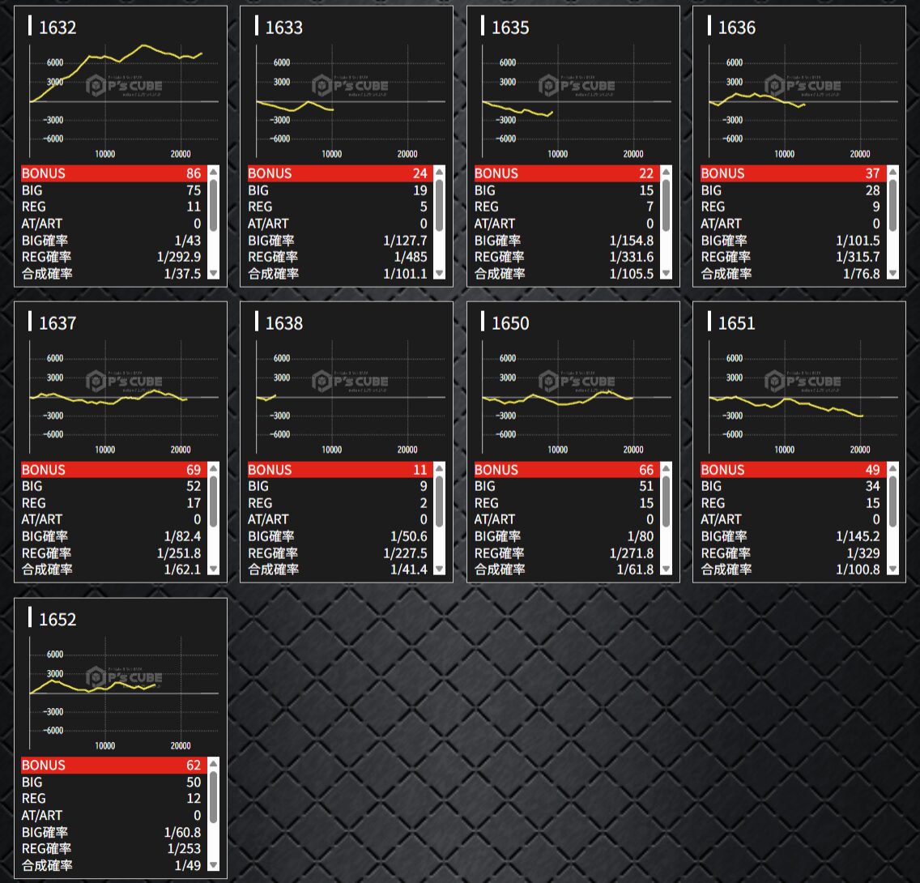Click scroll-up arrow in machine 1650 stats

pyautogui.click(x=666, y=468)
